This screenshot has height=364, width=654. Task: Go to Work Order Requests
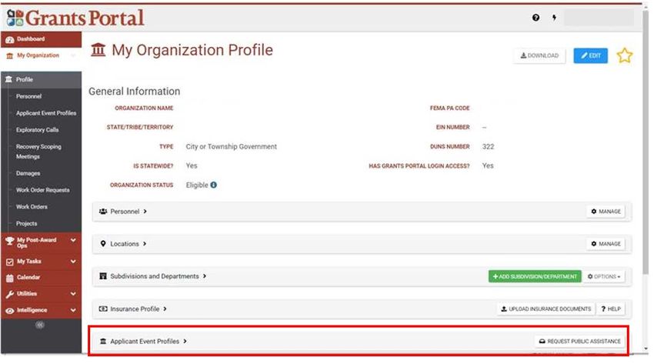(42, 190)
